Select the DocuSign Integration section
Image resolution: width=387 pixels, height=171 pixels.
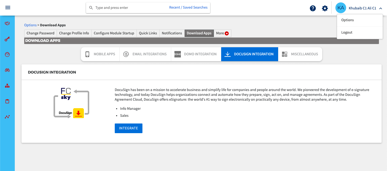point(250,54)
